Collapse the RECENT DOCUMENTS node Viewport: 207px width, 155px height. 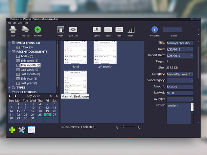[10, 52]
